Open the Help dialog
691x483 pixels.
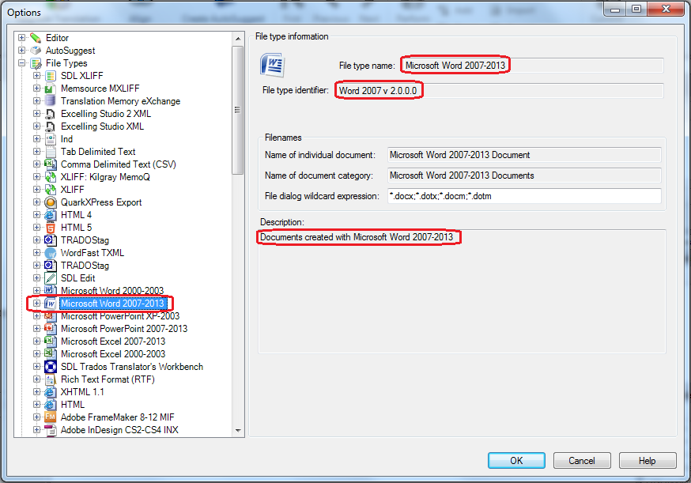point(648,460)
